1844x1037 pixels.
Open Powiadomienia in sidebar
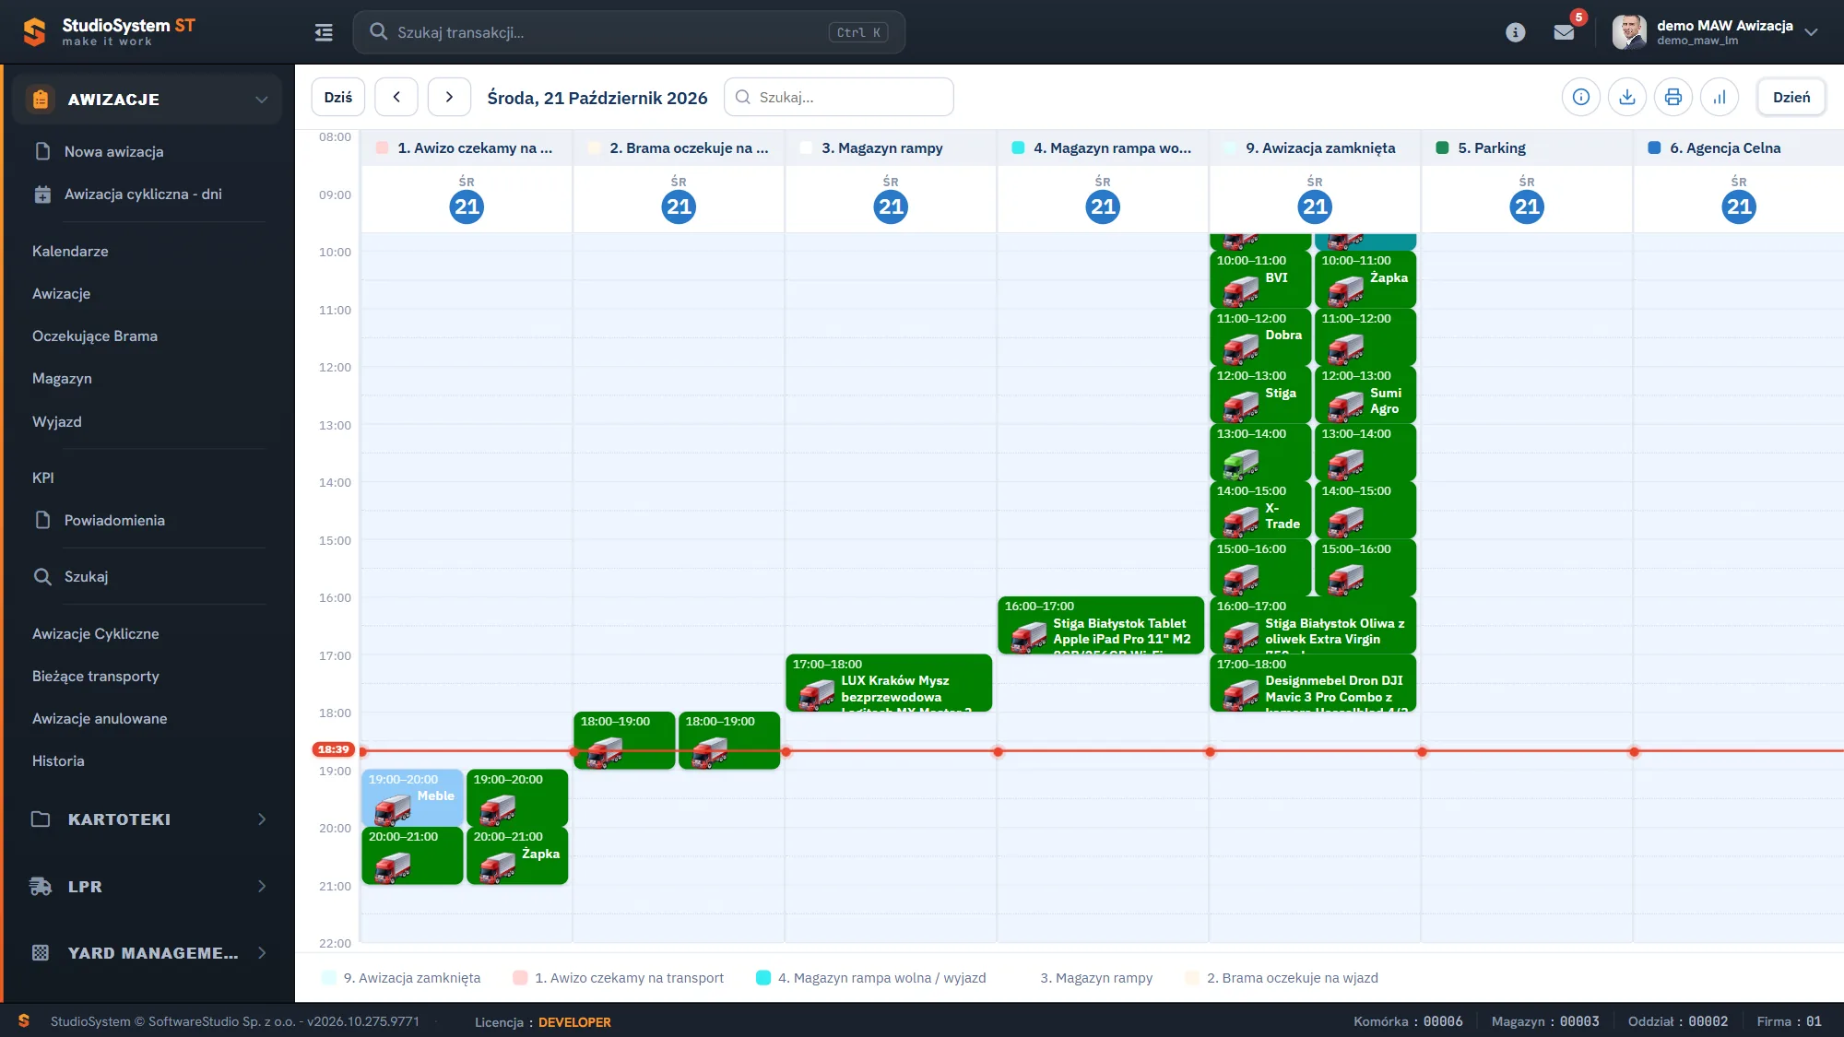(114, 520)
